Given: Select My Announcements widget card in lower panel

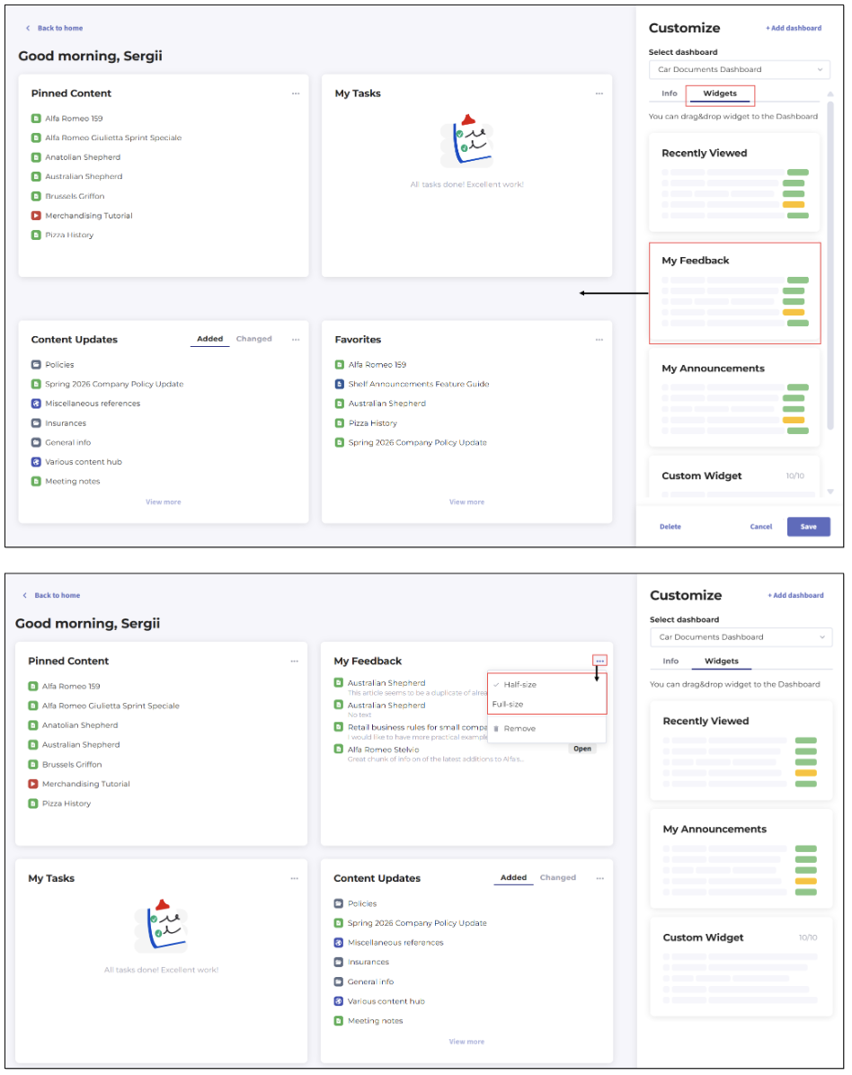Looking at the screenshot, I should (741, 858).
